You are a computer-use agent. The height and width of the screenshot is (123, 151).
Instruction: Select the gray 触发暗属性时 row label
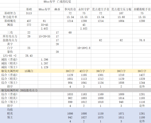pos(10,90)
